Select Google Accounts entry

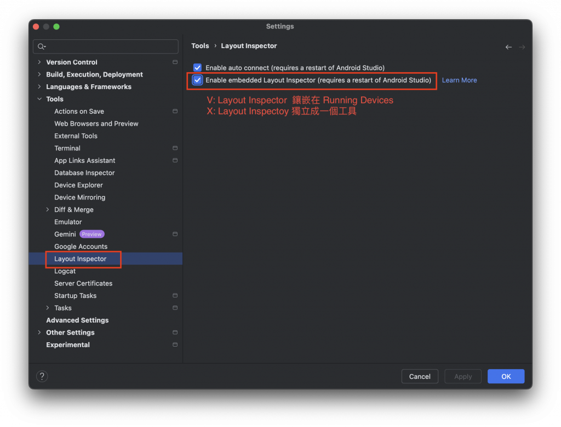(x=81, y=247)
